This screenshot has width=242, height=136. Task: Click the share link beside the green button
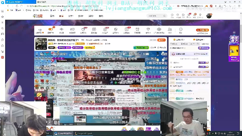pos(153,48)
